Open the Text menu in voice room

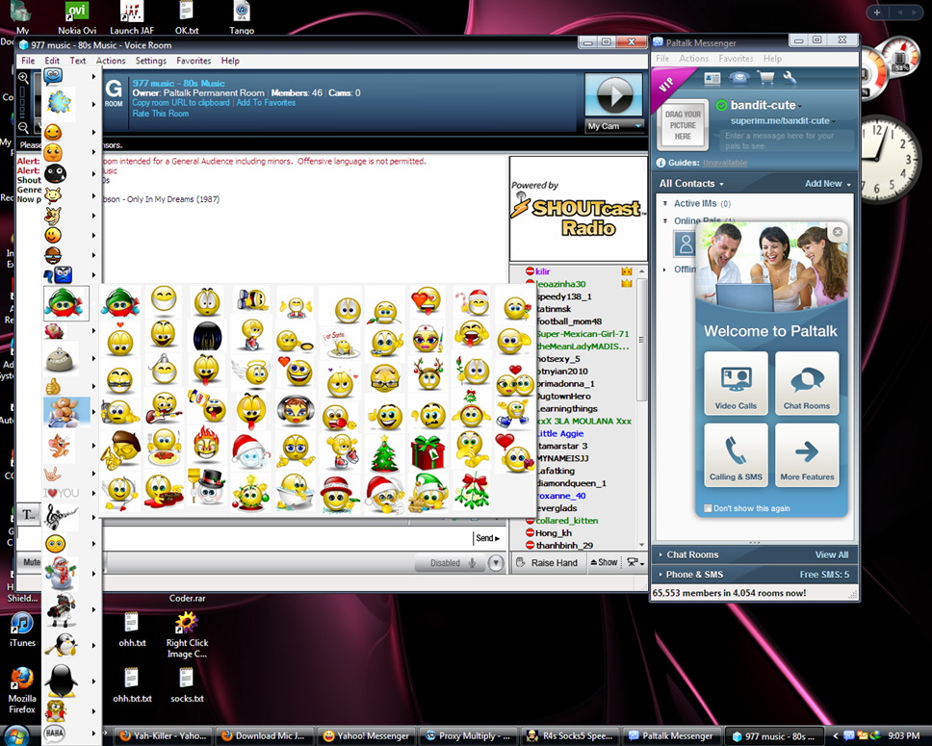(x=78, y=61)
